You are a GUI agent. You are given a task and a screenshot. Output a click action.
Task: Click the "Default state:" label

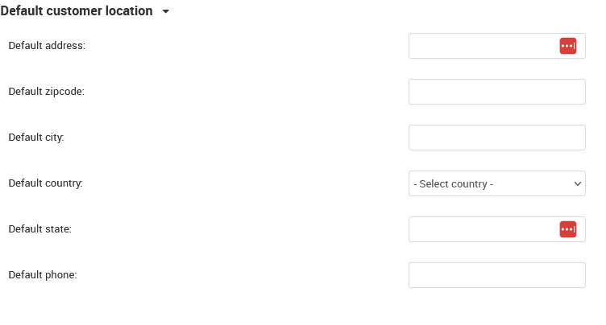pyautogui.click(x=39, y=229)
